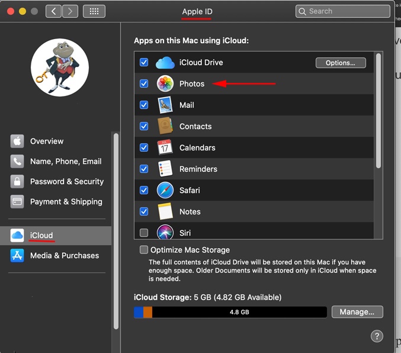Uncheck the Notes checkbox
The height and width of the screenshot is (353, 401).
coord(144,211)
